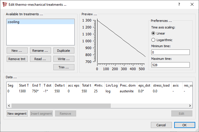Click the Duplicate button
This screenshot has width=199, height=132.
coord(64,51)
